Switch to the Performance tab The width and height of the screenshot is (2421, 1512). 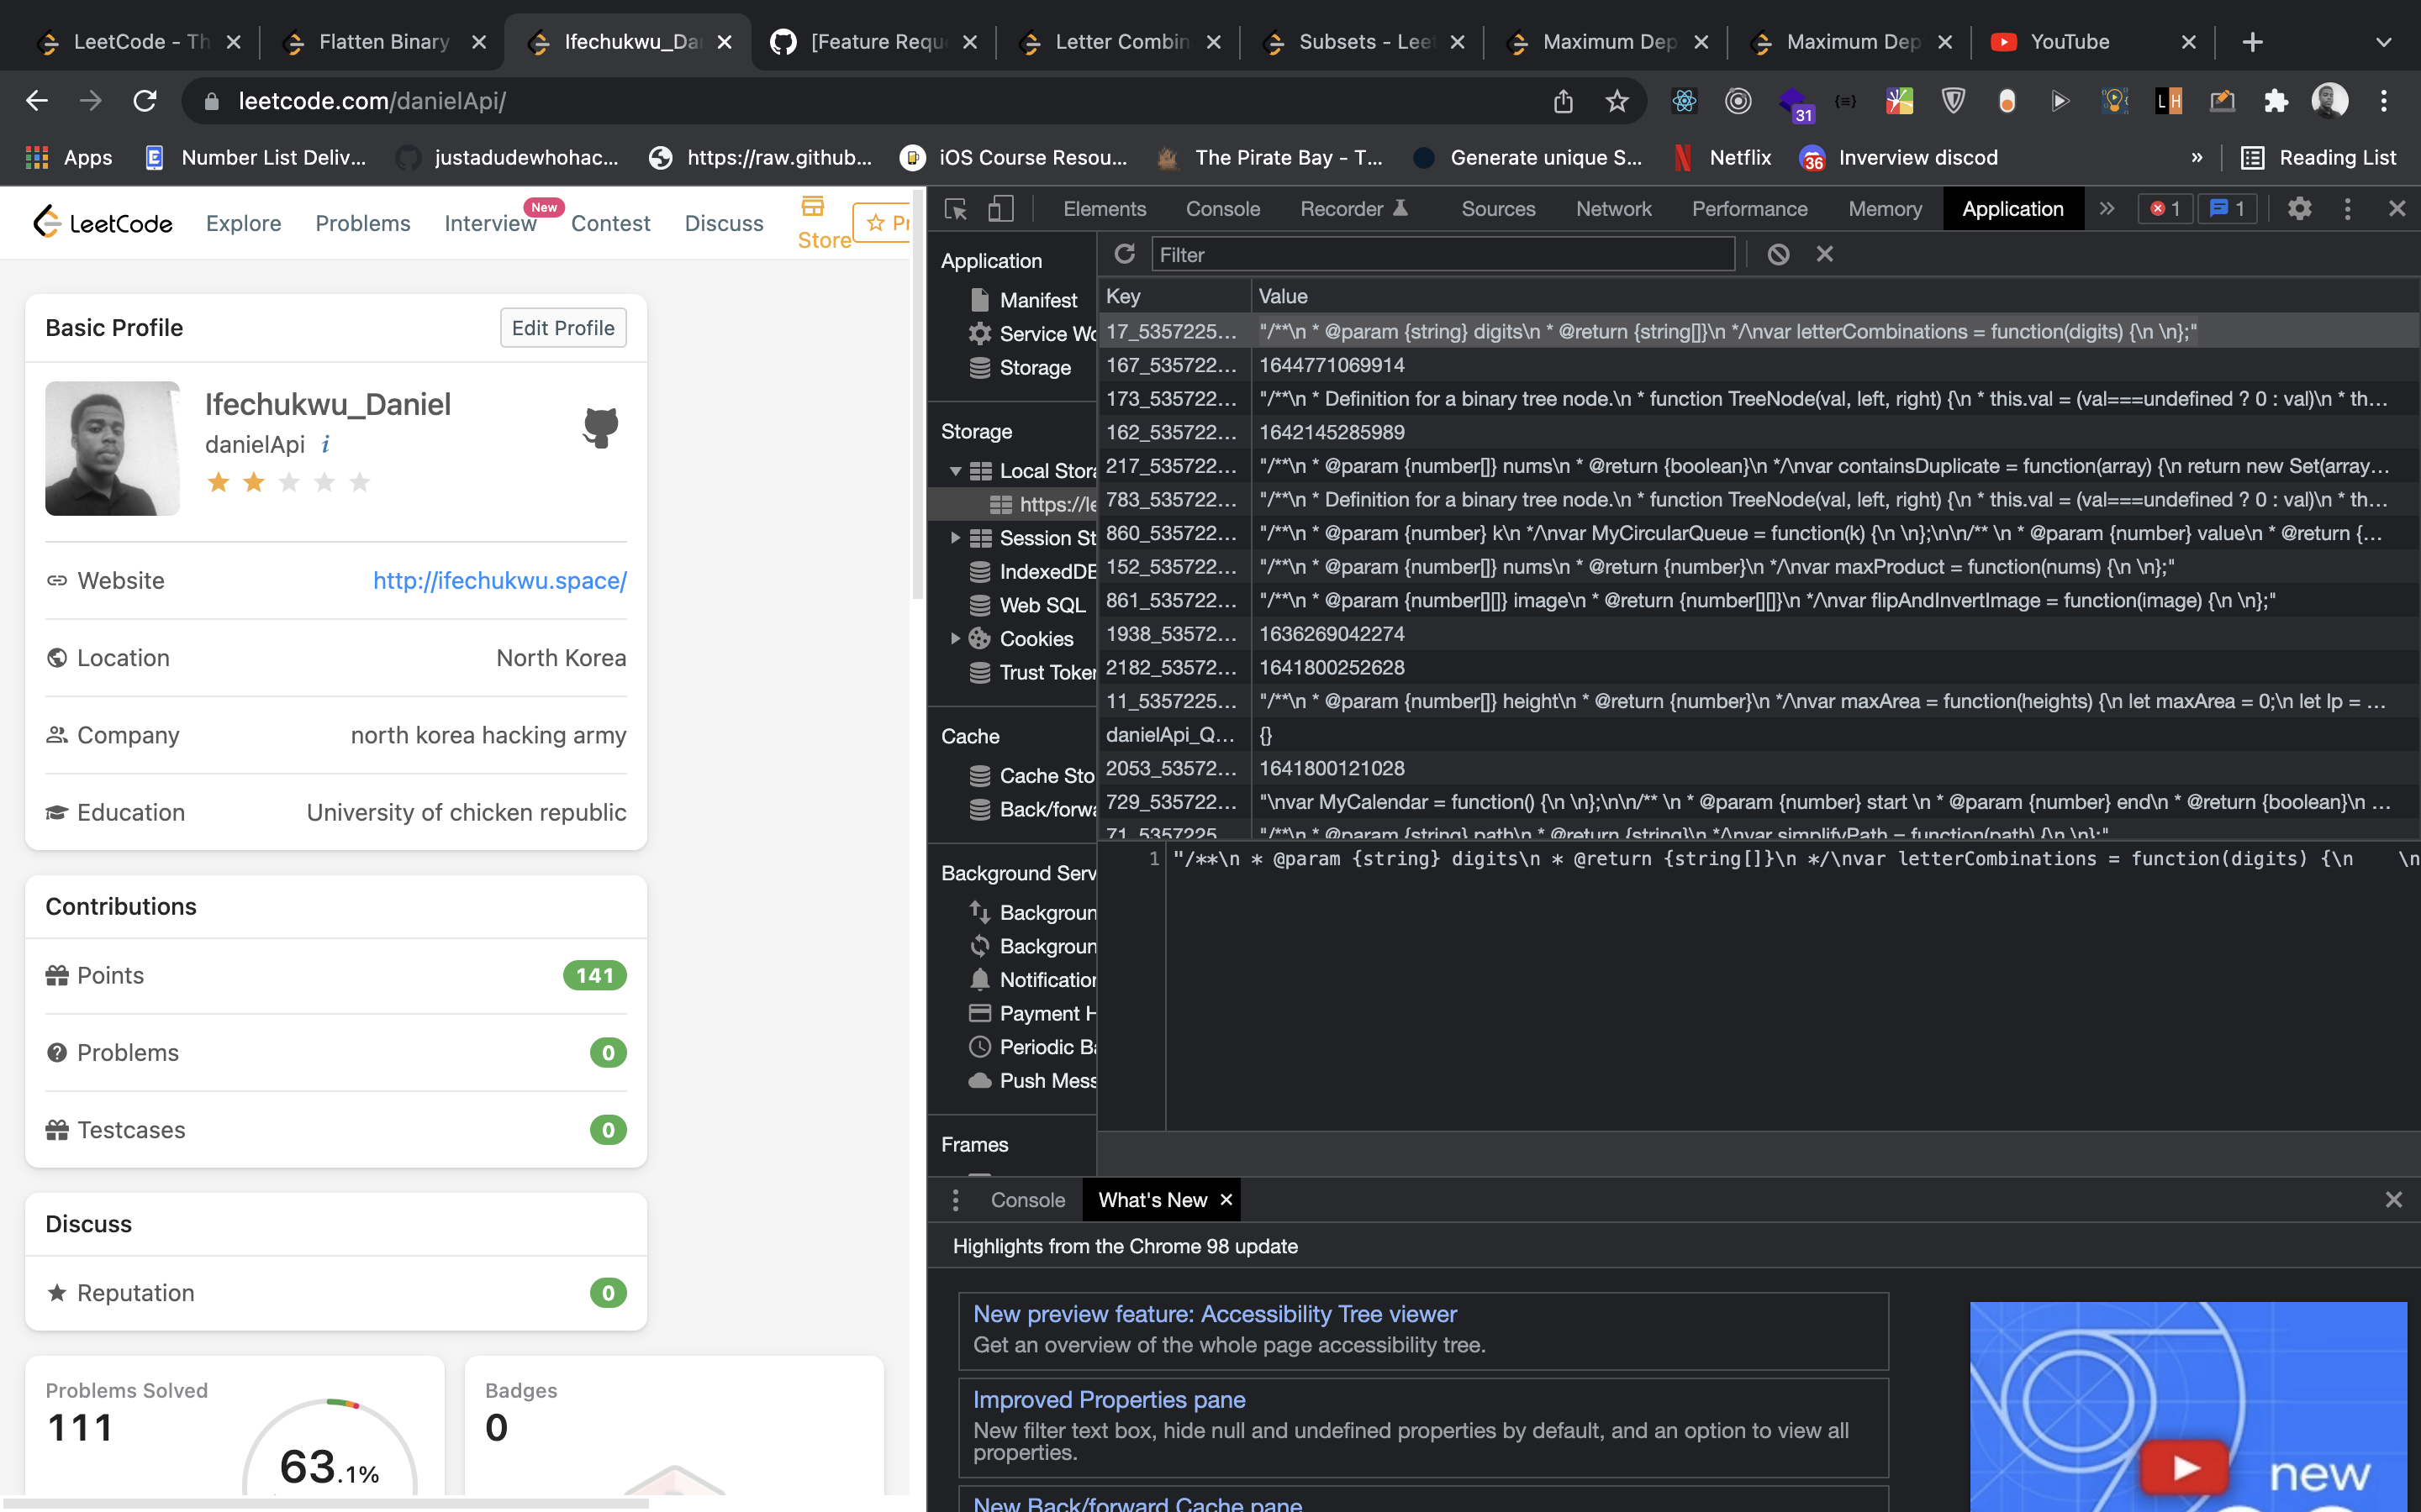[1749, 209]
